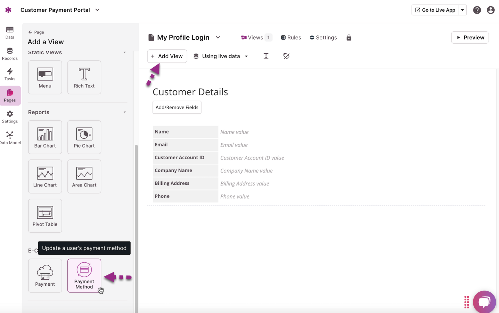Add a Line Chart view
The height and width of the screenshot is (313, 499).
(45, 176)
